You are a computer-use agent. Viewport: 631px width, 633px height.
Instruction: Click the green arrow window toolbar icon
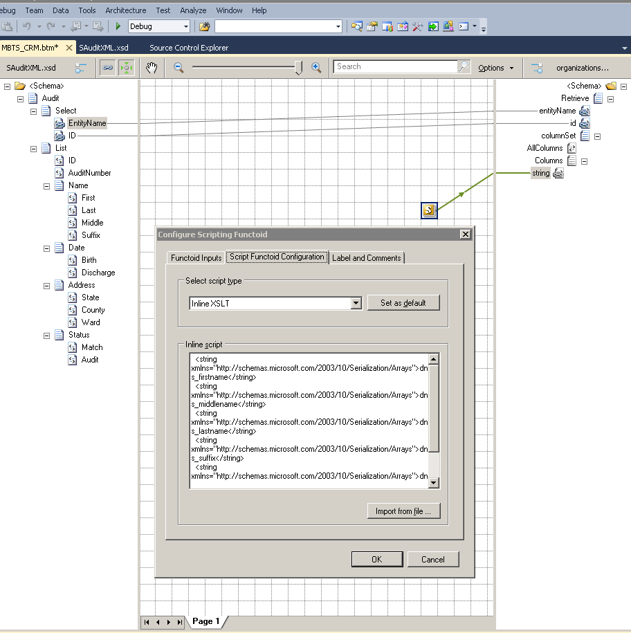click(x=433, y=27)
